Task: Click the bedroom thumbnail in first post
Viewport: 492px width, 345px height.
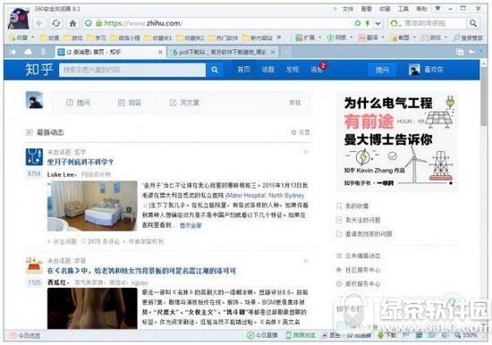Action: coord(92,206)
